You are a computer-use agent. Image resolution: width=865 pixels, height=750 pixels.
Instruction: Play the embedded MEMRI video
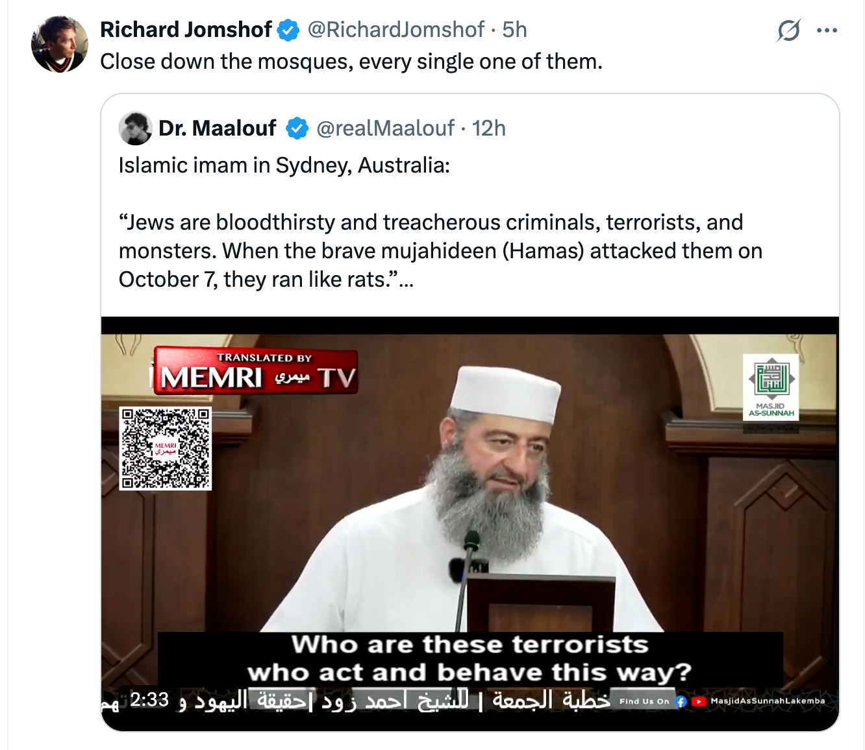point(470,524)
